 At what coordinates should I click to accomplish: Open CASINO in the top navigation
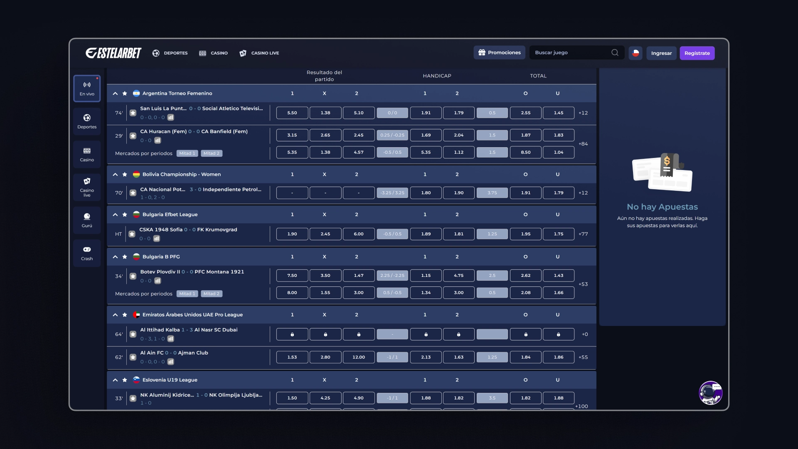213,53
